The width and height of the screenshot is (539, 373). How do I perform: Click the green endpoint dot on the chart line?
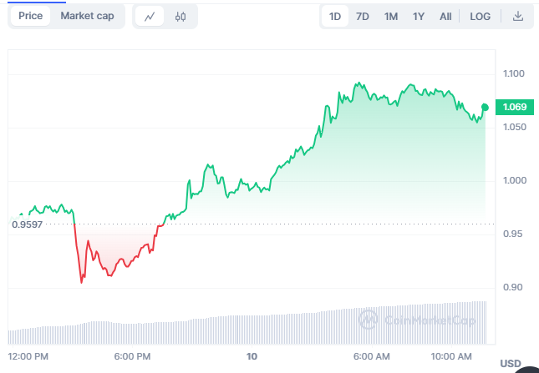485,108
